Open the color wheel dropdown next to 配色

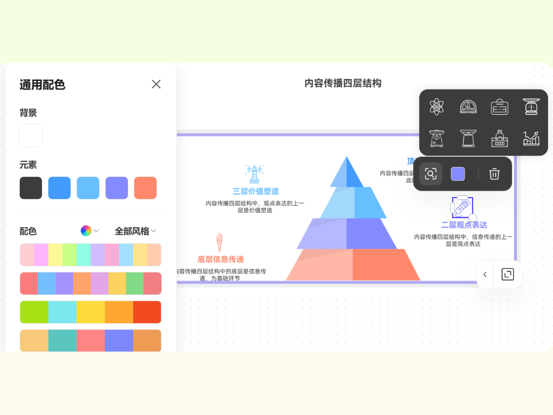89,231
